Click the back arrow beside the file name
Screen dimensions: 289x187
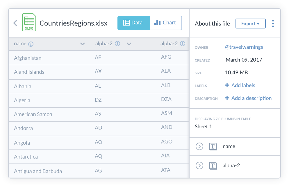click(15, 23)
